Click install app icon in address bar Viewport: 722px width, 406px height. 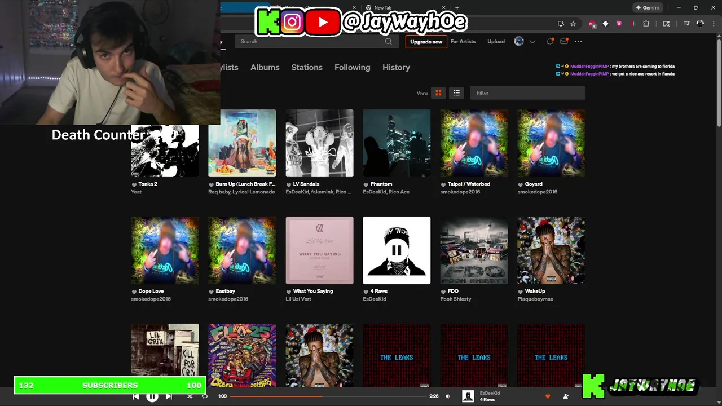tap(561, 24)
